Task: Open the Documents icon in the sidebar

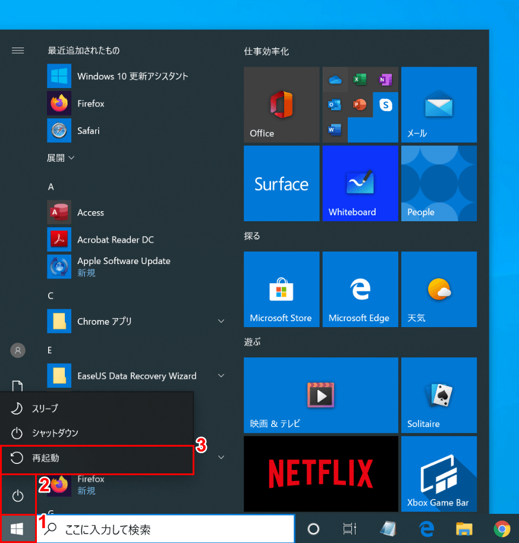Action: pos(18,386)
